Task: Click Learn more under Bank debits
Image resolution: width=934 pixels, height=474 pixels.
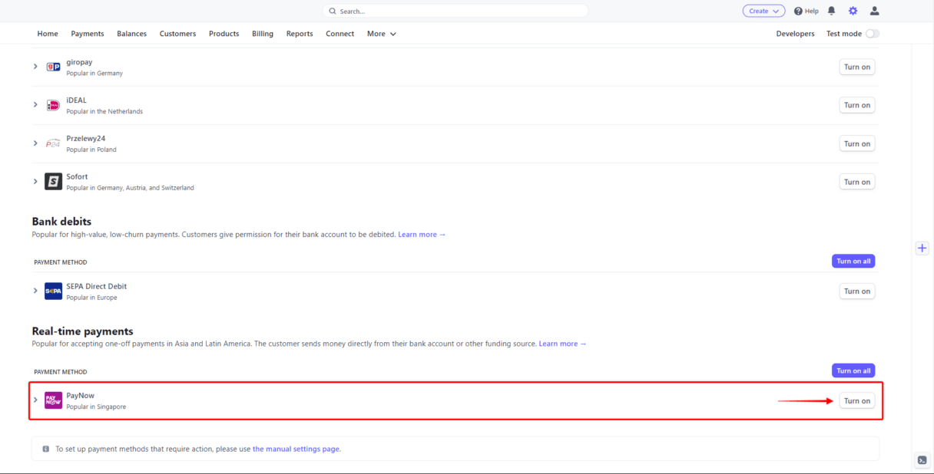Action: (422, 235)
